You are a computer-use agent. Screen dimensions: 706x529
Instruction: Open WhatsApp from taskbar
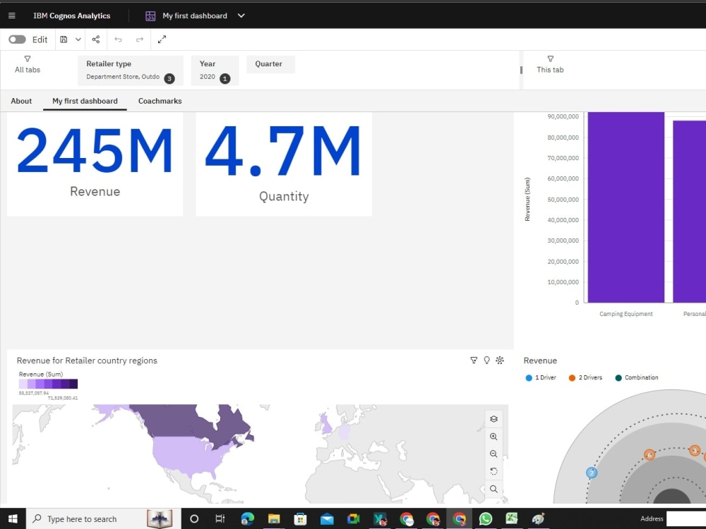[x=486, y=518]
